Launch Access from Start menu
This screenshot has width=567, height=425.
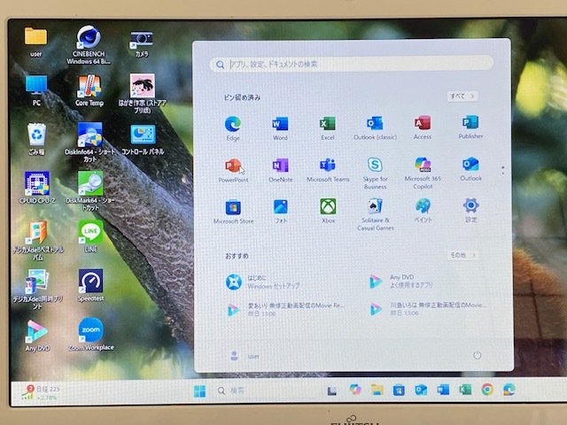(x=423, y=127)
